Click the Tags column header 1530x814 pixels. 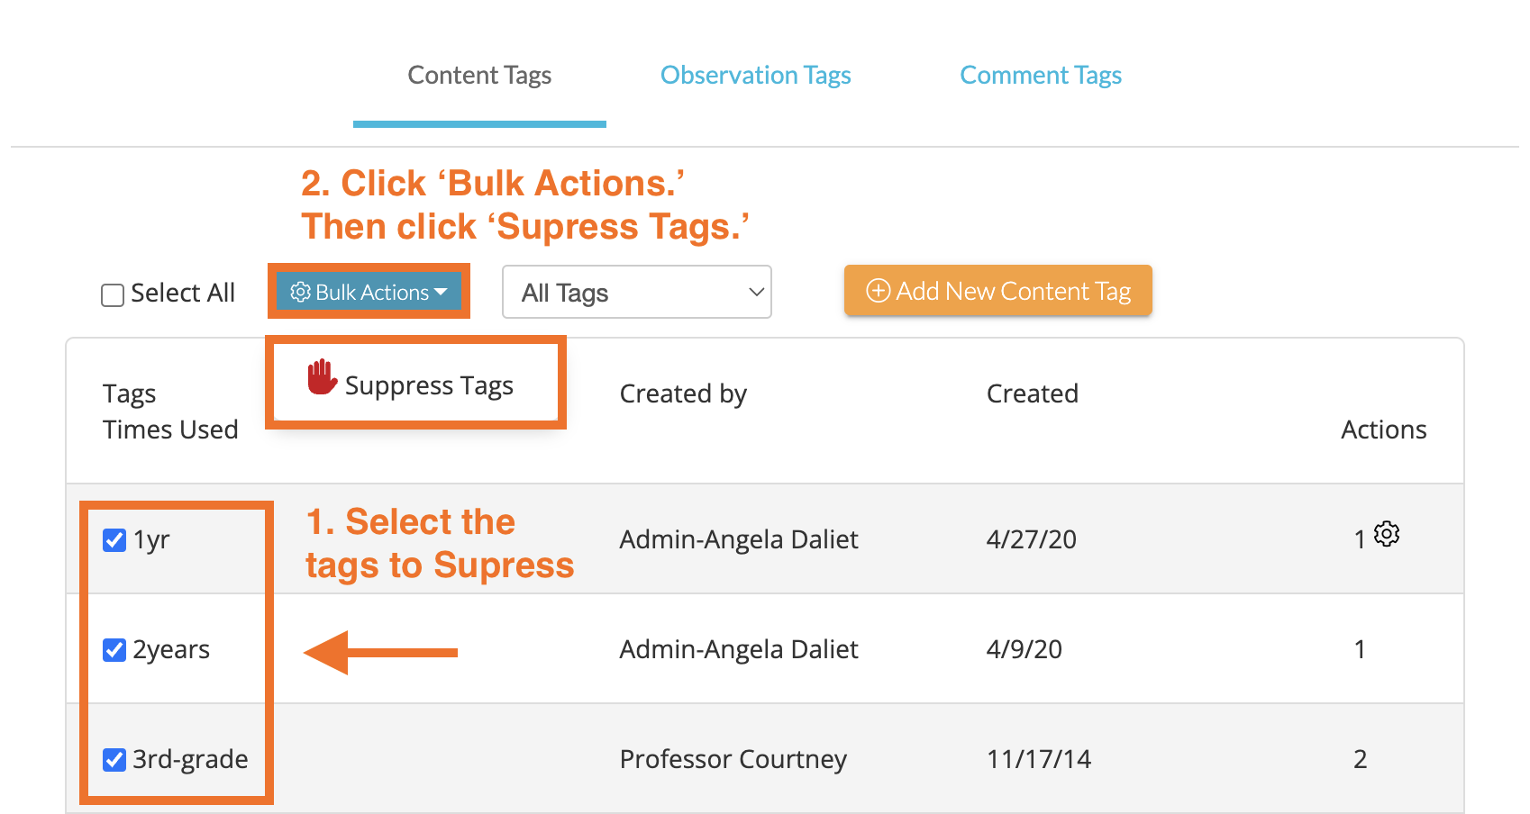pyautogui.click(x=130, y=394)
